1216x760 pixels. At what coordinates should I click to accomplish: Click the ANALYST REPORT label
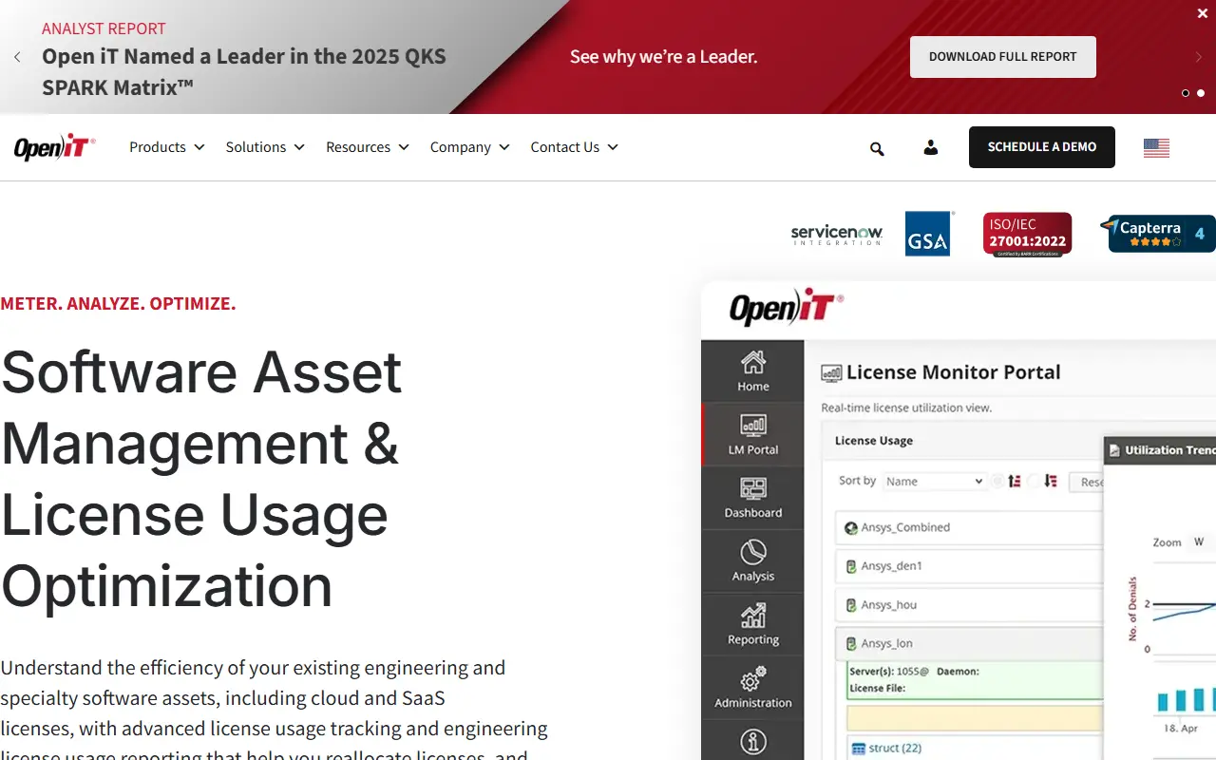pos(104,28)
